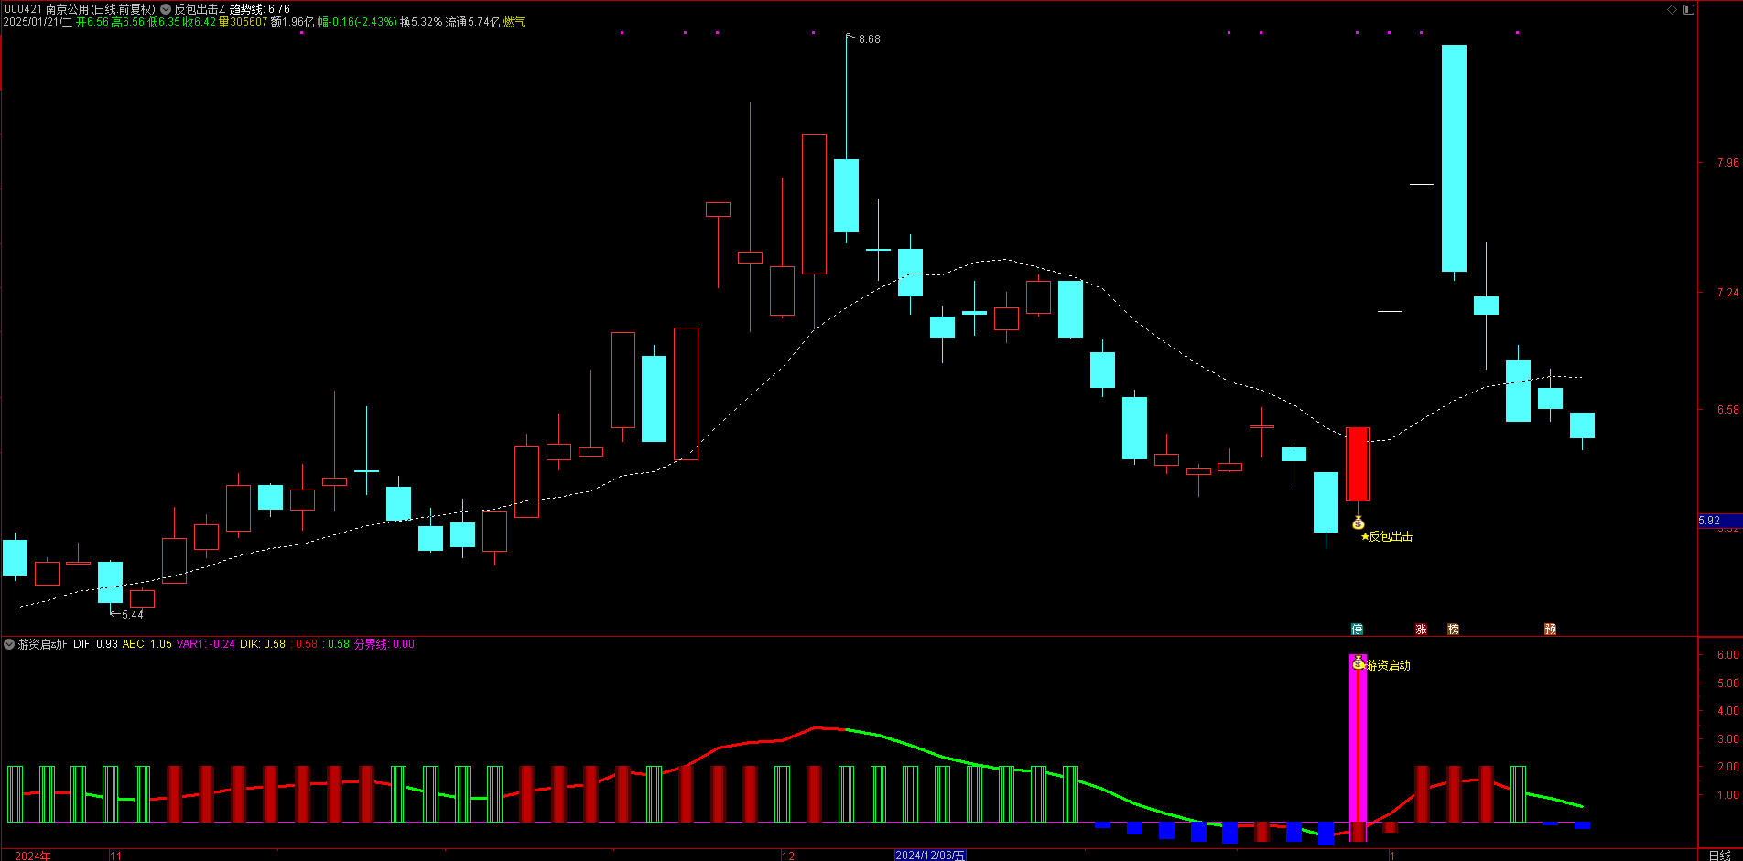Click the 日线 period button at bottom right
The height and width of the screenshot is (861, 1743).
pos(1719,856)
